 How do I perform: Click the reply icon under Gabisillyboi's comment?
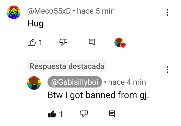tap(112, 114)
